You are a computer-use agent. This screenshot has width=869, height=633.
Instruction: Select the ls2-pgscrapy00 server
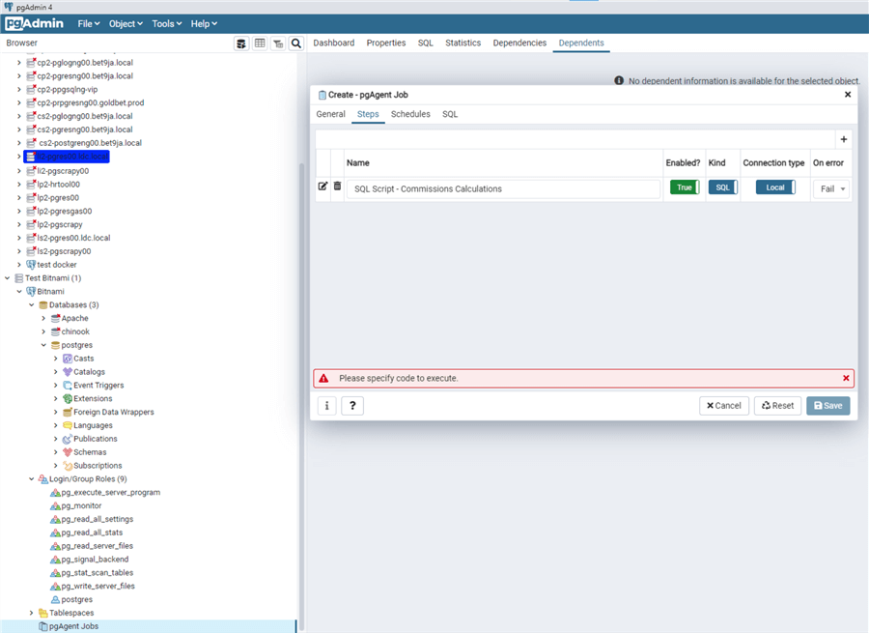click(x=64, y=251)
